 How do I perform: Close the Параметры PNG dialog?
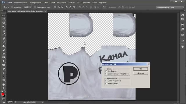point(148,64)
